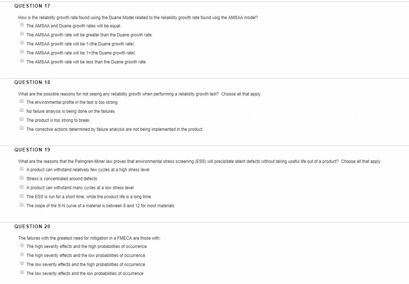Image resolution: width=409 pixels, height=284 pixels.
Task: Select 'high severity effects and high probabilities of occurrence'
Action: point(22,245)
